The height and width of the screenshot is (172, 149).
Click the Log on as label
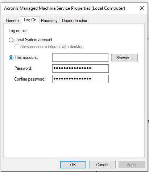click(x=18, y=31)
